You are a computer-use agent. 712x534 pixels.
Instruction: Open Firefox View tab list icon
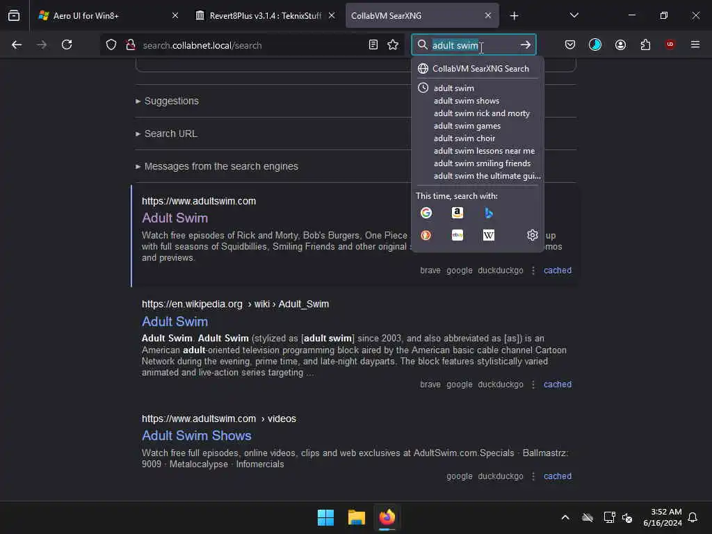click(x=14, y=15)
